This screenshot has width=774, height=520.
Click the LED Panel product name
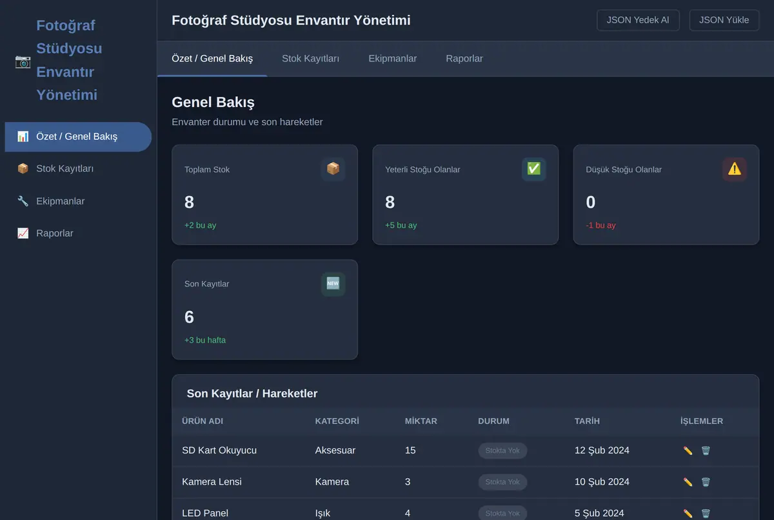[205, 514]
